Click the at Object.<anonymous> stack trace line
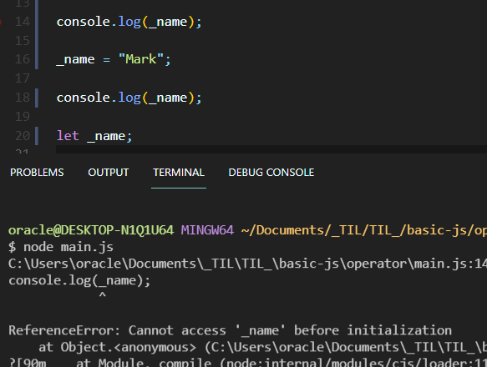487x367 pixels. [263, 347]
